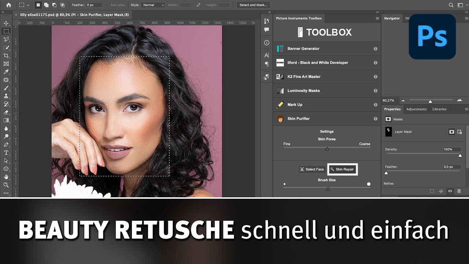
Task: Expand the Ilford Black and White Developer row
Action: [x=327, y=63]
